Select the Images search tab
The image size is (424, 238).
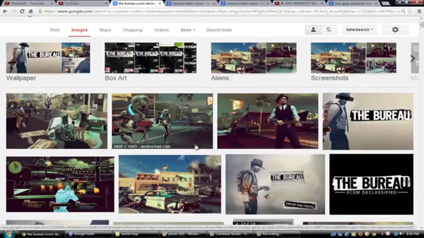[79, 30]
